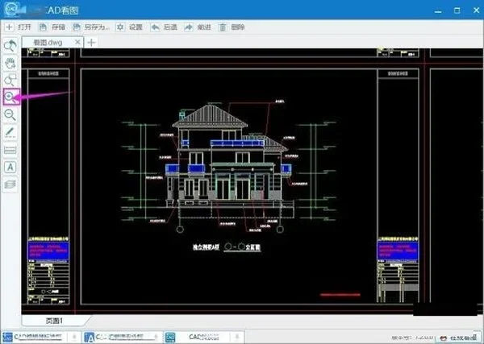Switch to the 页面1 layout tab
The image size is (484, 344).
tap(54, 321)
